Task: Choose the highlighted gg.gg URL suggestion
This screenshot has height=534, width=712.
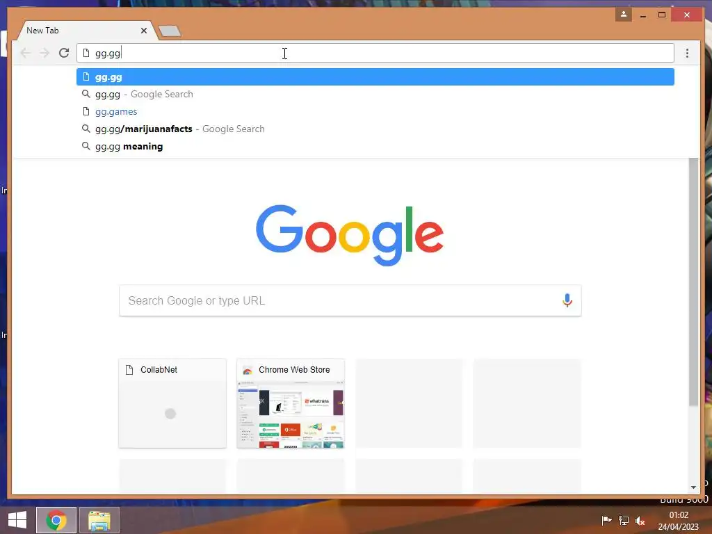Action: tap(375, 76)
